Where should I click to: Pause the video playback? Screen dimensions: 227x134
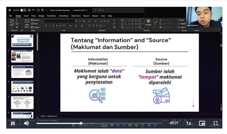[13, 123]
